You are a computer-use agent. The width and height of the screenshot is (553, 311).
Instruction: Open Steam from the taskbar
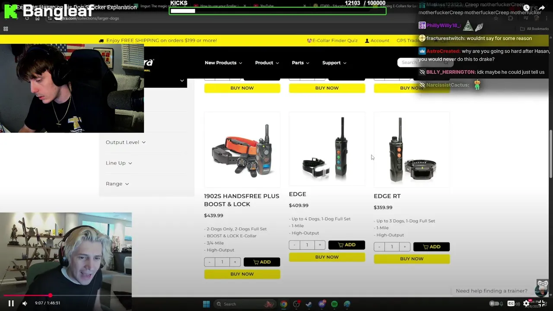click(x=309, y=304)
